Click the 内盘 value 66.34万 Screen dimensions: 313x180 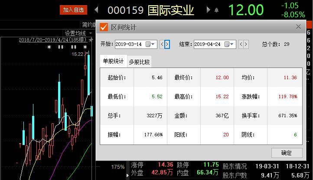[208, 172]
